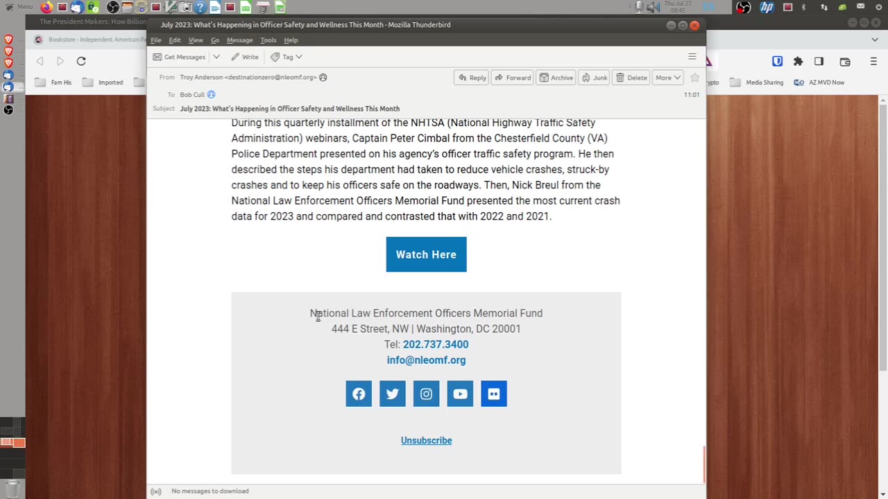The height and width of the screenshot is (499, 888).
Task: Open the Instagram icon in email footer
Action: (426, 394)
